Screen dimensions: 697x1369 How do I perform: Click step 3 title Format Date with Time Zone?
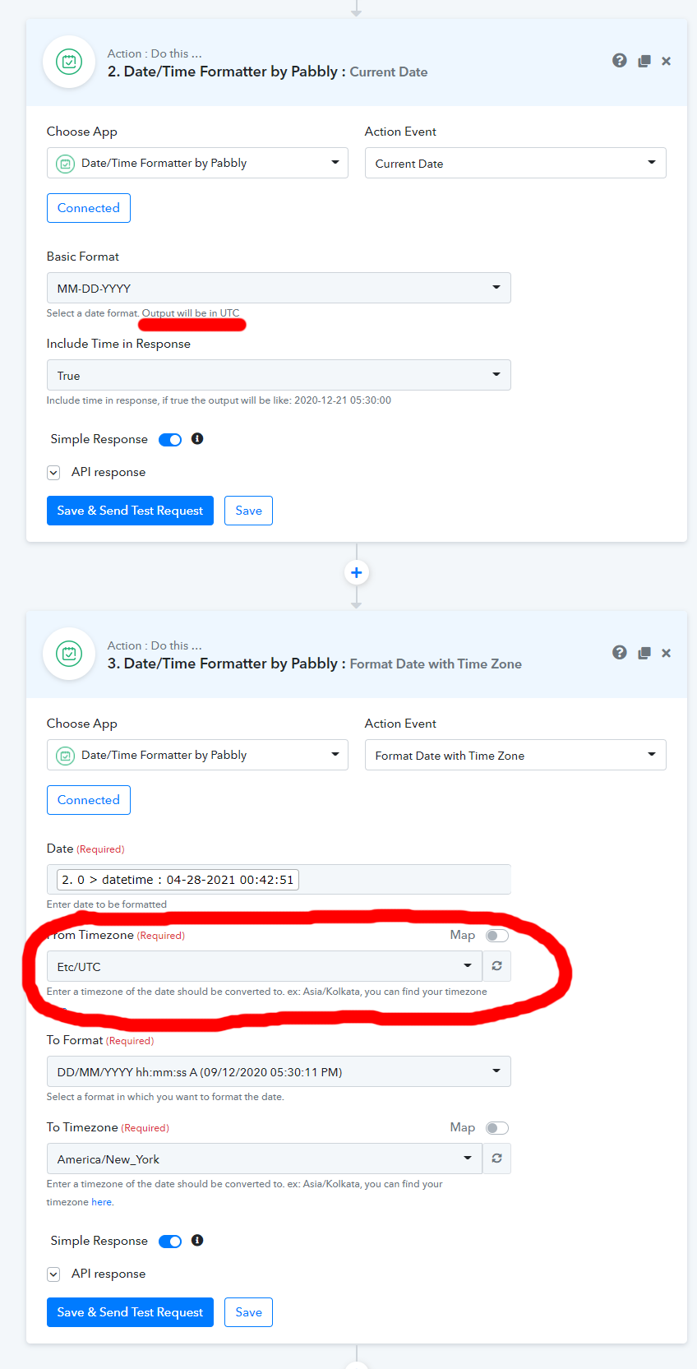tap(436, 664)
